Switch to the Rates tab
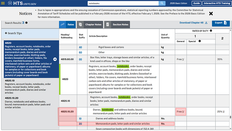Image resolution: width=232 pixels, height=131 pixels. [x=67, y=25]
